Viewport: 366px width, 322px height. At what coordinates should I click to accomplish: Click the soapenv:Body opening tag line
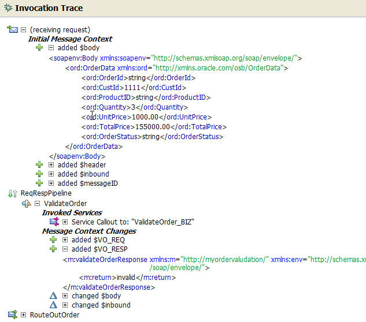tap(175, 58)
